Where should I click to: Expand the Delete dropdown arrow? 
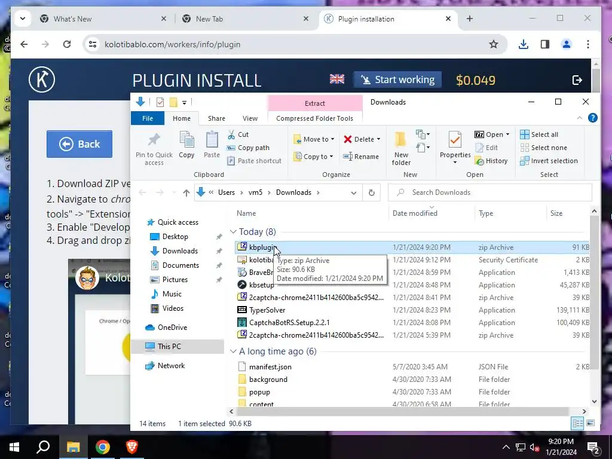[x=378, y=139]
